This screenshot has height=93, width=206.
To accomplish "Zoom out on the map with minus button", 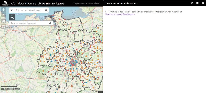I will [x=4, y=15].
